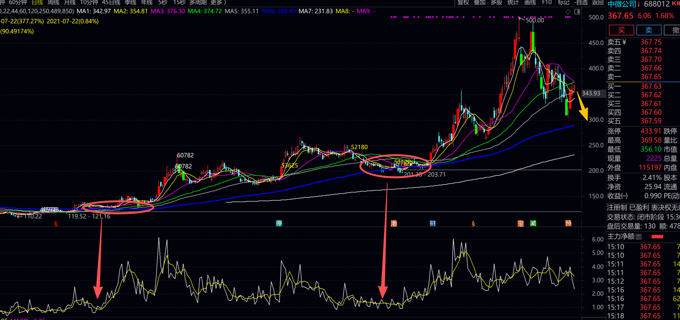The width and height of the screenshot is (680, 320).
Task: Click the red 买 buy button
Action: 621,30
